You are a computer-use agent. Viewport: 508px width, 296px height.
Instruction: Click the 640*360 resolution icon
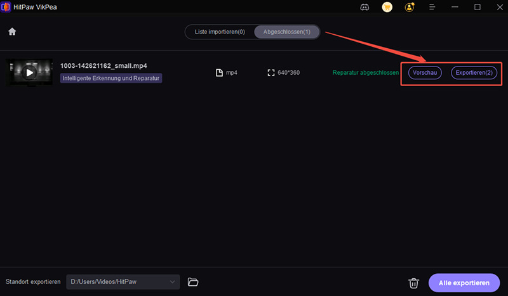point(271,72)
